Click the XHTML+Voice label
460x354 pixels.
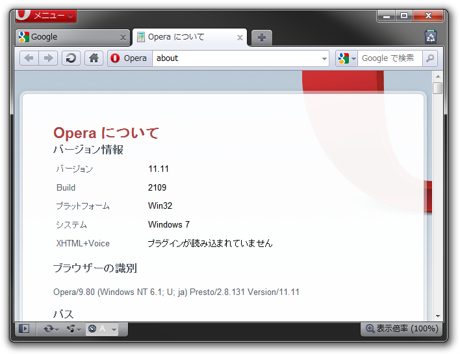click(x=83, y=243)
